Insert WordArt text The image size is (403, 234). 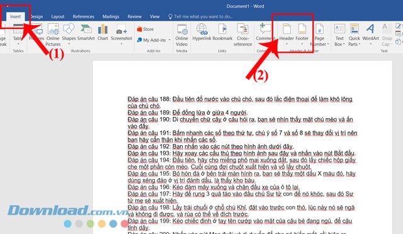click(371, 34)
